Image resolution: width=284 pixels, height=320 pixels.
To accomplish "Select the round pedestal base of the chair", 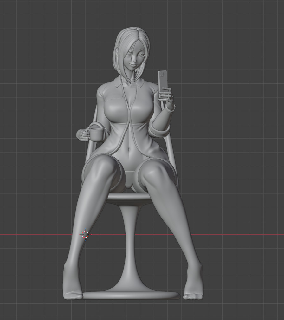I will (132, 295).
